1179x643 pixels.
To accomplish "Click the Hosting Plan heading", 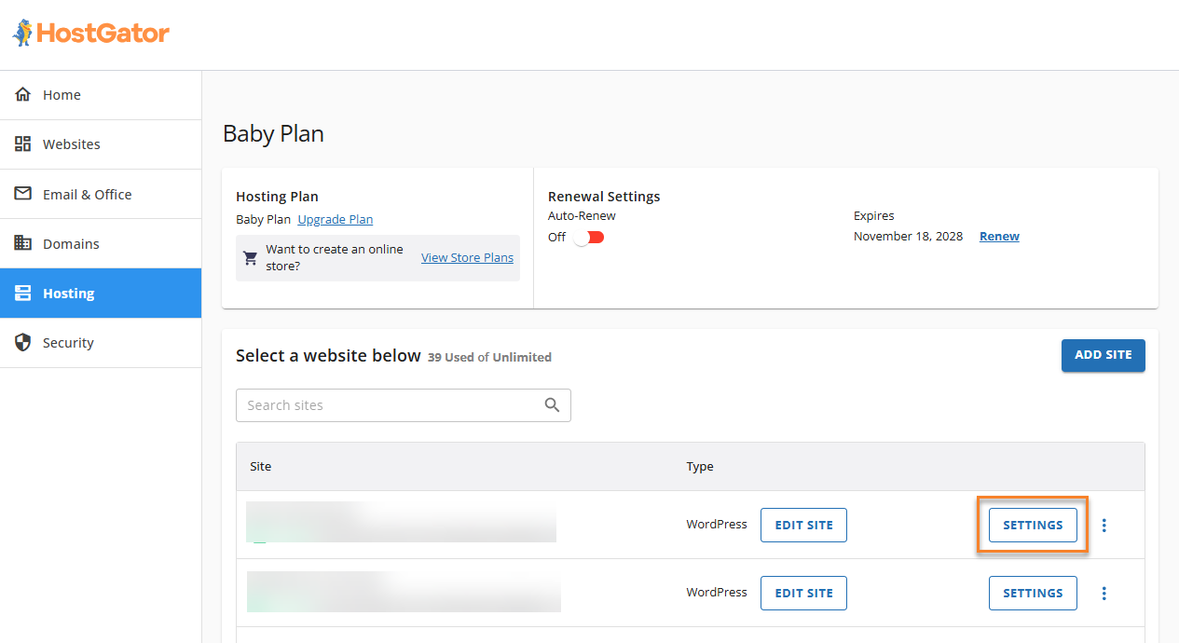I will tap(277, 197).
